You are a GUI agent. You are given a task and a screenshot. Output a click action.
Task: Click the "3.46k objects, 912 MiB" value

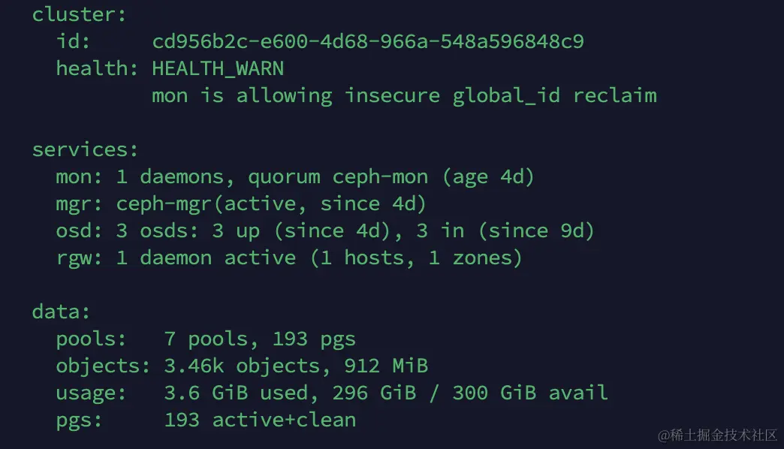pyautogui.click(x=295, y=366)
